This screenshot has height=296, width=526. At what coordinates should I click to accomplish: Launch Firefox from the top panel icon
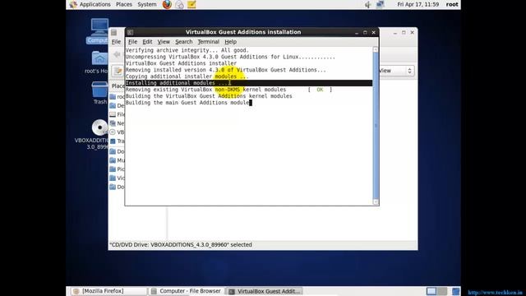(x=167, y=4)
